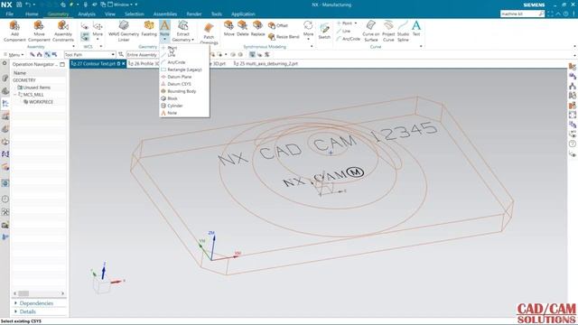The image size is (578, 325).
Task: Select the Studio Spline tool
Action: click(x=403, y=31)
